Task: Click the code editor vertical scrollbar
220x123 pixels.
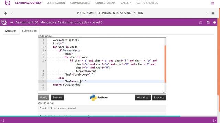Action: (165, 64)
